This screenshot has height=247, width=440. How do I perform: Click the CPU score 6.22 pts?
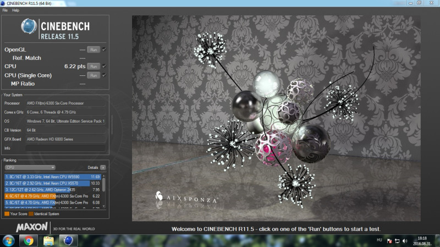pos(75,66)
